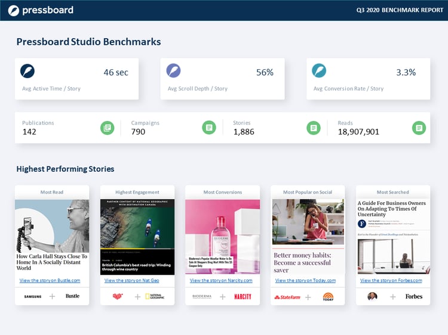Click the Most Searched card header
448x335 pixels.
click(x=393, y=192)
